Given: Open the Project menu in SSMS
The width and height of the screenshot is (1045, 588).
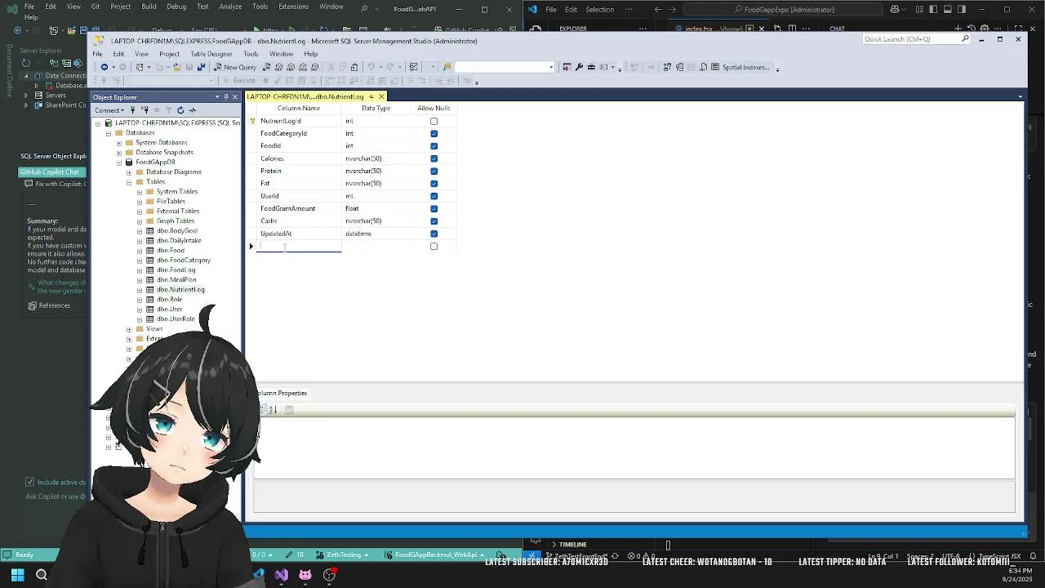Looking at the screenshot, I should tap(169, 54).
